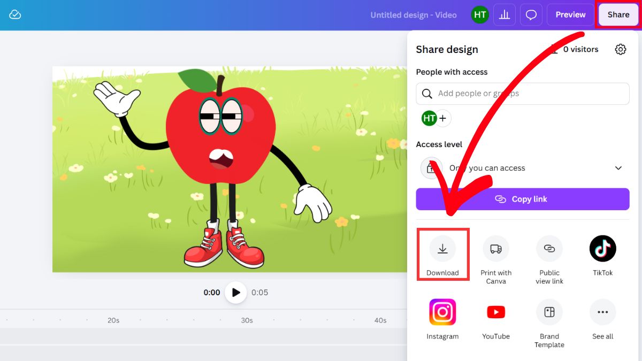Click the Preview button
The height and width of the screenshot is (361, 642).
tap(570, 15)
